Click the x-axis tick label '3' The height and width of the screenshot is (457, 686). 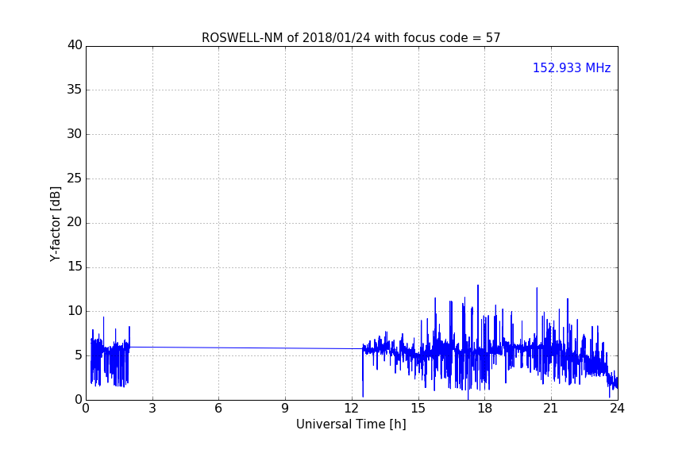(x=152, y=409)
